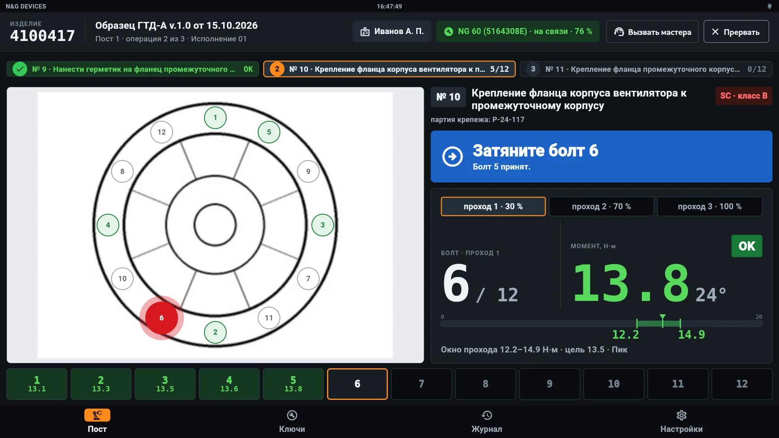
Task: Select bolt tile 12 in bottom strip
Action: point(742,384)
